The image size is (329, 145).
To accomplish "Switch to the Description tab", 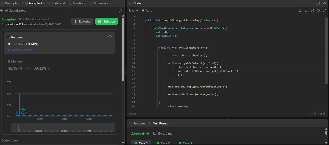I will pos(10,3).
